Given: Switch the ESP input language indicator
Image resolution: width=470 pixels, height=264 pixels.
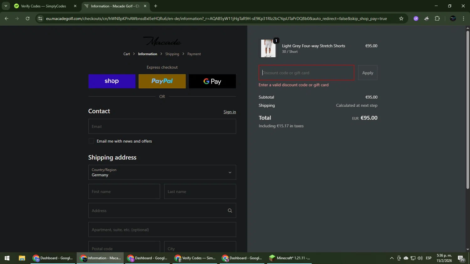Looking at the screenshot, I should point(429,258).
